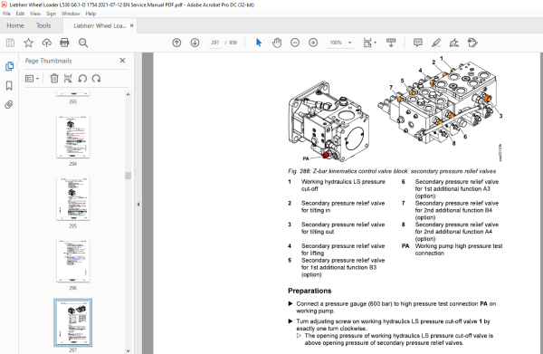Rotate pages clockwise in thumbnails panel
543x354 pixels.
(x=97, y=79)
